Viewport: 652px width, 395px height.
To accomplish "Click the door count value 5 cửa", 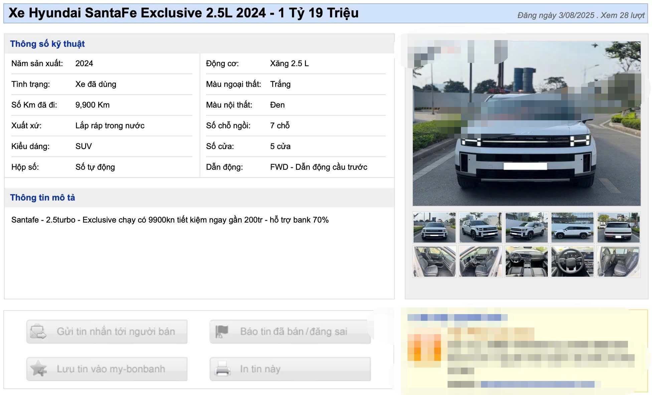I will coord(280,146).
